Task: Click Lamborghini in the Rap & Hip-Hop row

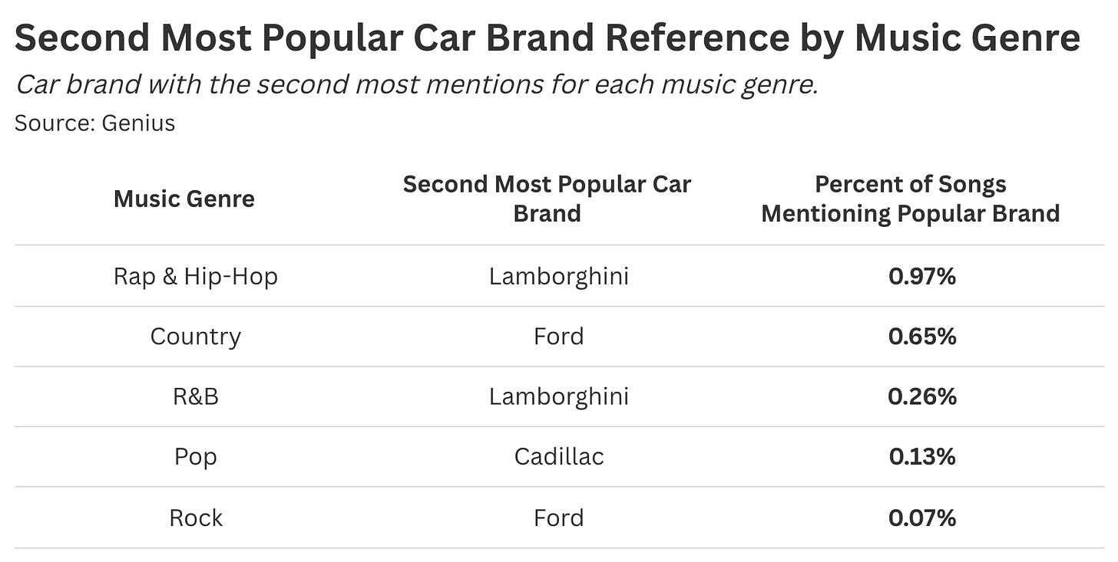Action: pos(559,276)
